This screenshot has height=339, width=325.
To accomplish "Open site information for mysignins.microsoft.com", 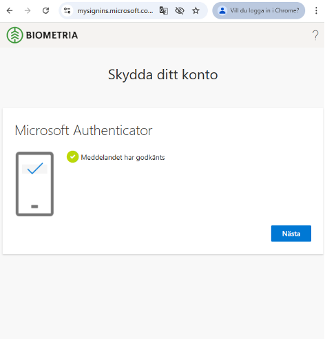I will click(67, 10).
